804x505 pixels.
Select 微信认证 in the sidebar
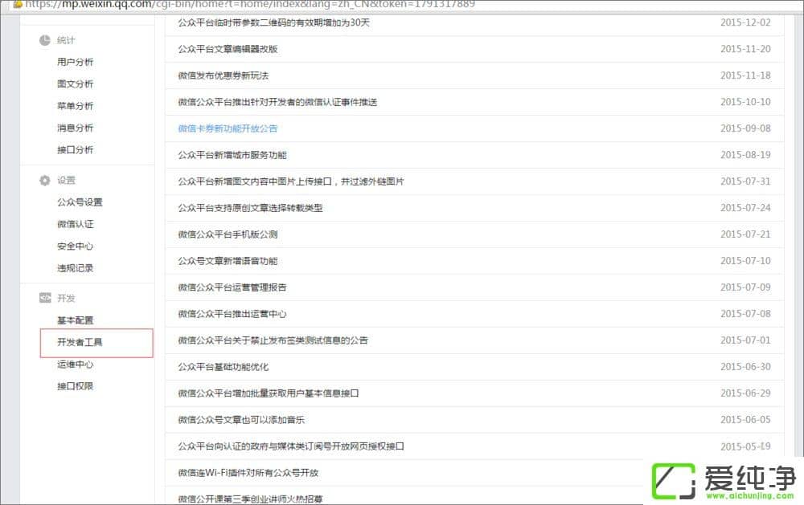tap(75, 224)
